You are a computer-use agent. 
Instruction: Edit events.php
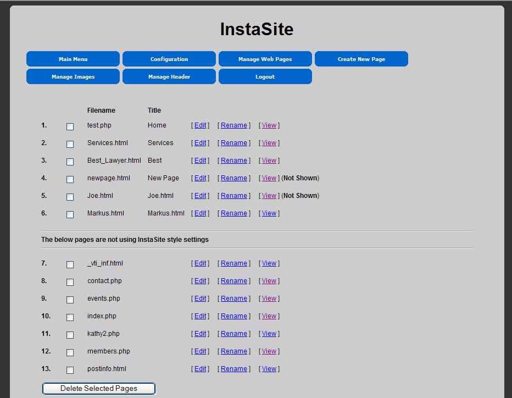pos(200,298)
